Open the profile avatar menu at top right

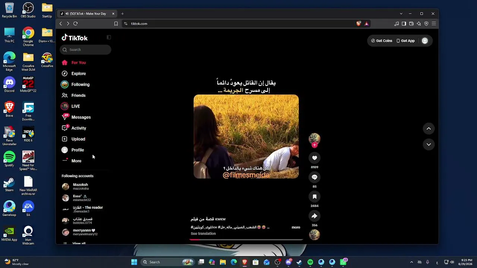point(425,41)
